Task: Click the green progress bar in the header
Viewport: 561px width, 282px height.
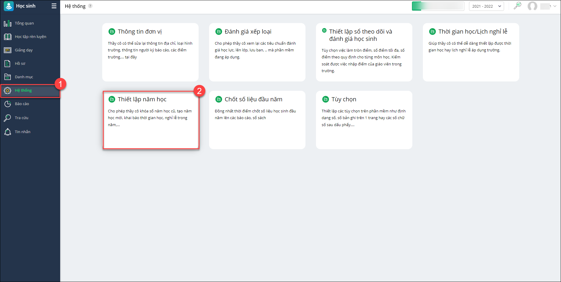Action: pyautogui.click(x=438, y=6)
